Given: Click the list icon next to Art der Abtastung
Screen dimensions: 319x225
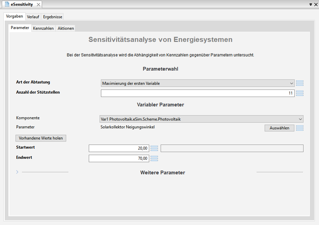Looking at the screenshot, I should click(300, 83).
